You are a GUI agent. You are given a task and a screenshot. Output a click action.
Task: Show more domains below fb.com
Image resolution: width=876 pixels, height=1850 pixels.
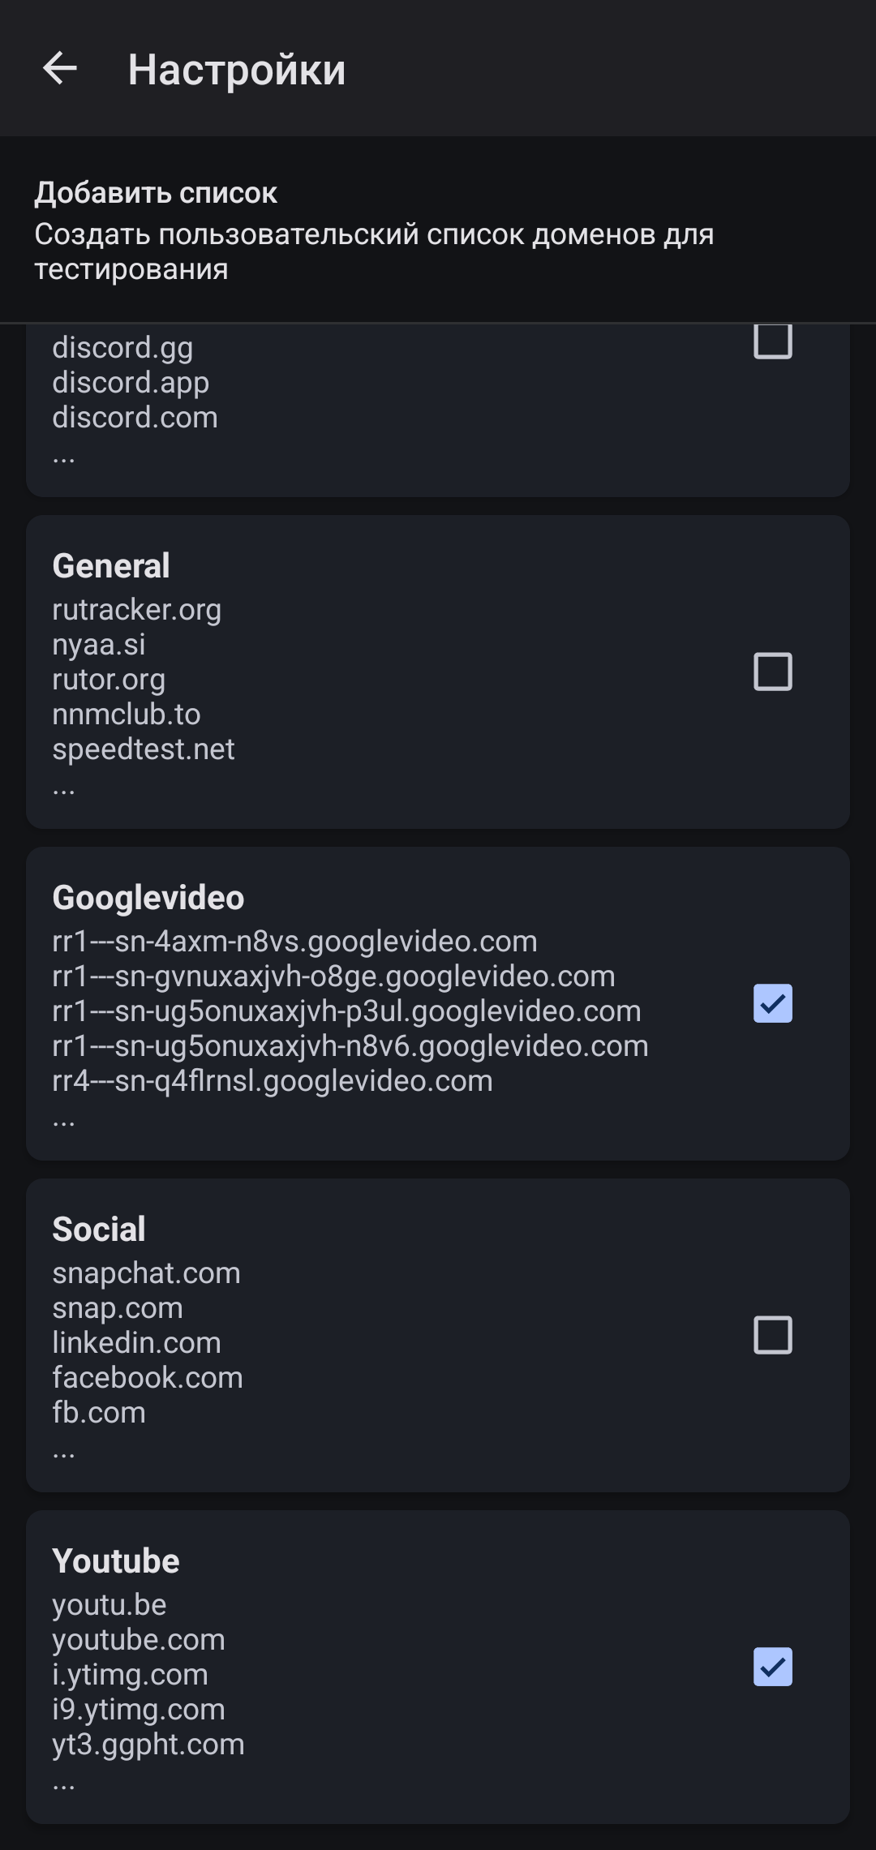point(64,1453)
